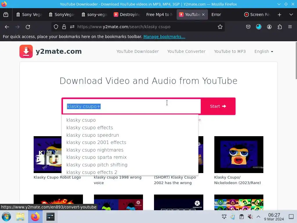The image size is (297, 223).
Task: Open file manager from the taskbar
Action: coord(20,217)
